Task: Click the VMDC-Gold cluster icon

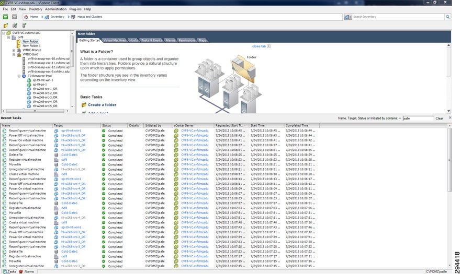Action: (x=19, y=55)
